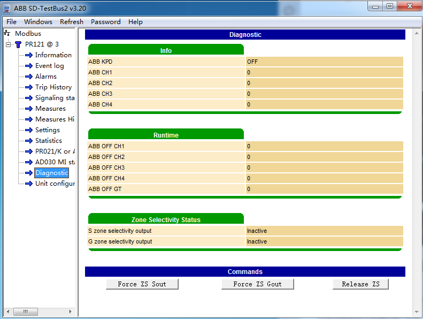Click the ABB OFF CH1 row label
This screenshot has width=423, height=319.
pyautogui.click(x=106, y=146)
